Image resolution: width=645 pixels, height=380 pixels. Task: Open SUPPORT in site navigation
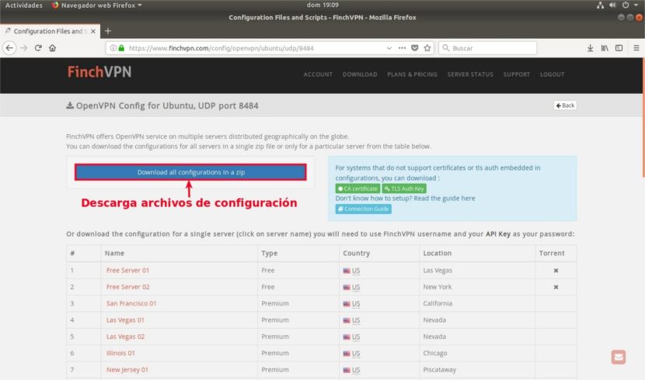pyautogui.click(x=517, y=74)
